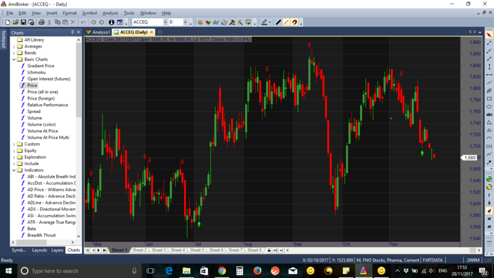This screenshot has width=494, height=278.
Task: Select the red arrow Select tool
Action: (489, 35)
